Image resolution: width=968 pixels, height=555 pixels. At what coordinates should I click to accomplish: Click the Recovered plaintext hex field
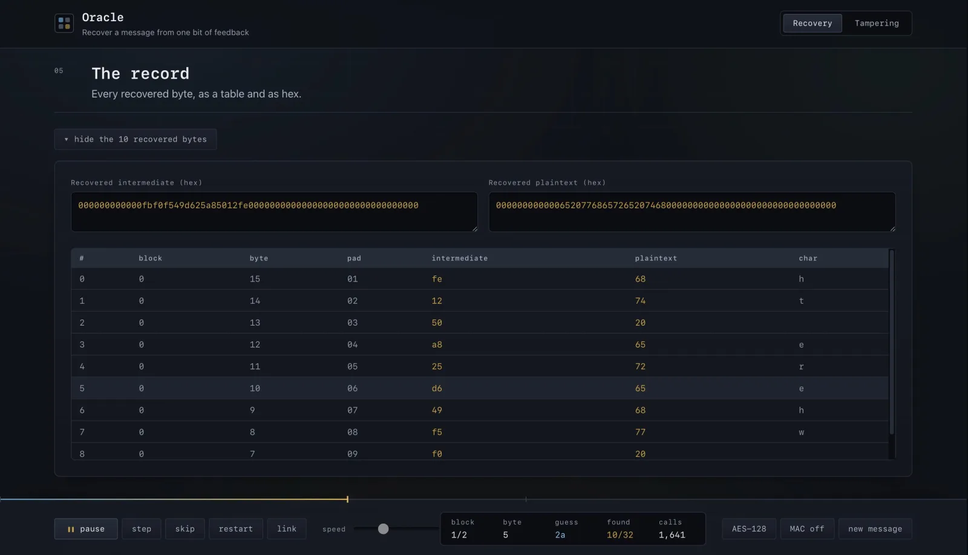pyautogui.click(x=692, y=212)
